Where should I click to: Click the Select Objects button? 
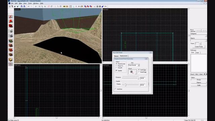(199, 82)
